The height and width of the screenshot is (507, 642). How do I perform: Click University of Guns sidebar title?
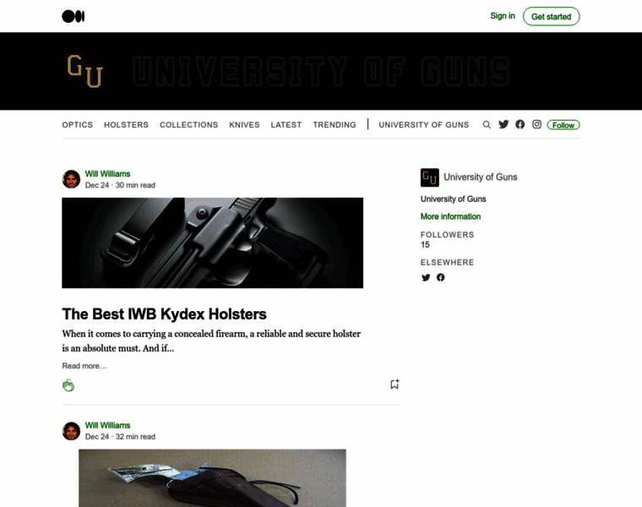point(481,177)
